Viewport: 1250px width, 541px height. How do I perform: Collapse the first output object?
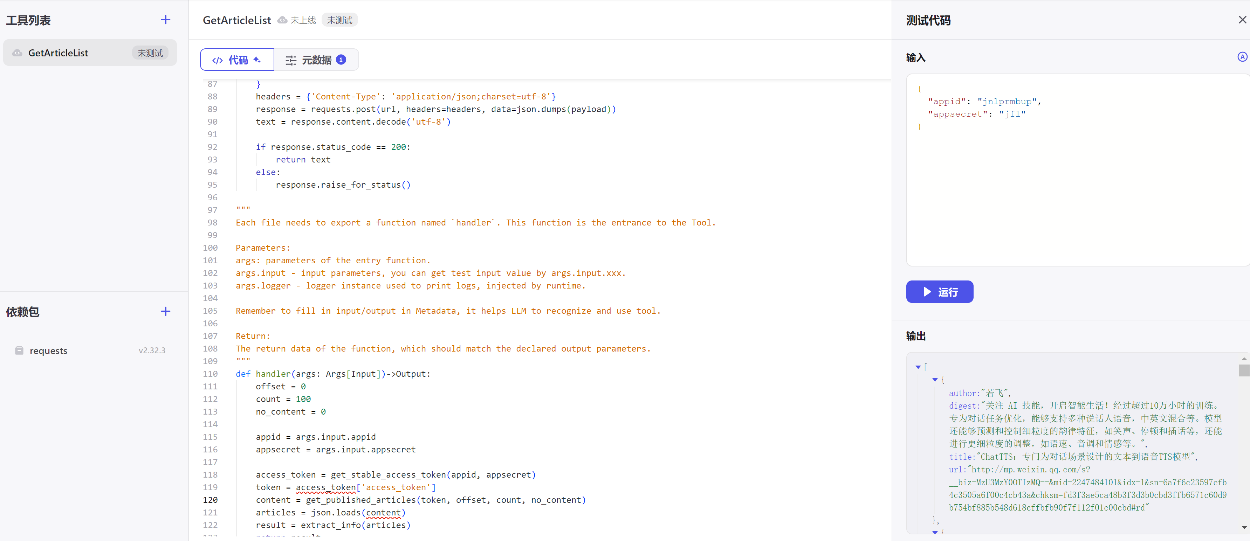[935, 380]
